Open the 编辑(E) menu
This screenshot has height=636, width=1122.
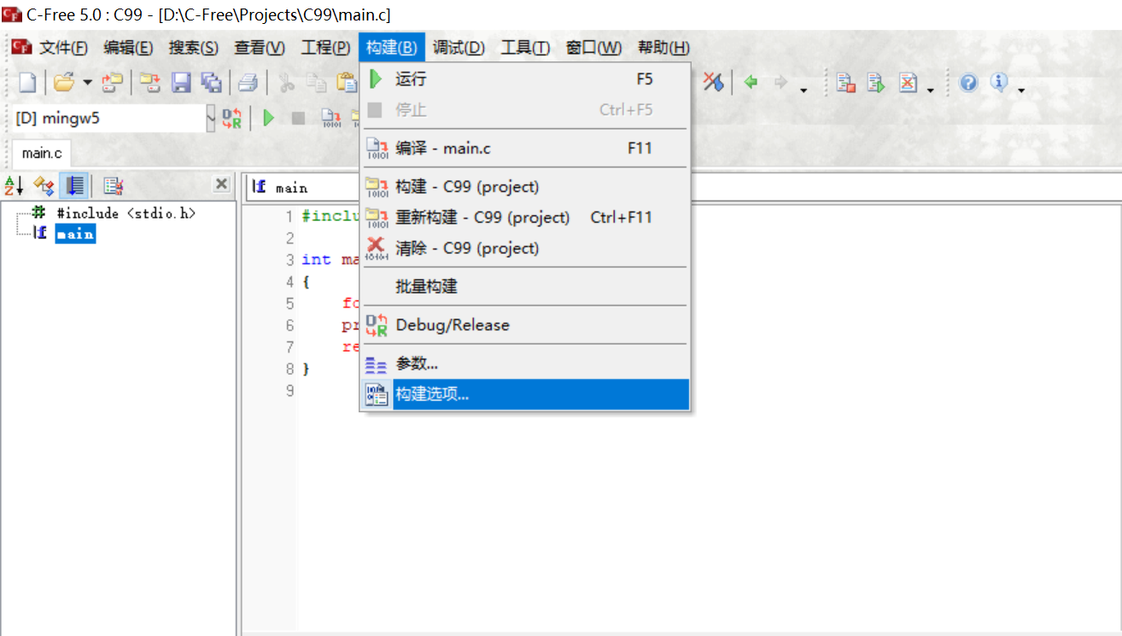point(128,48)
